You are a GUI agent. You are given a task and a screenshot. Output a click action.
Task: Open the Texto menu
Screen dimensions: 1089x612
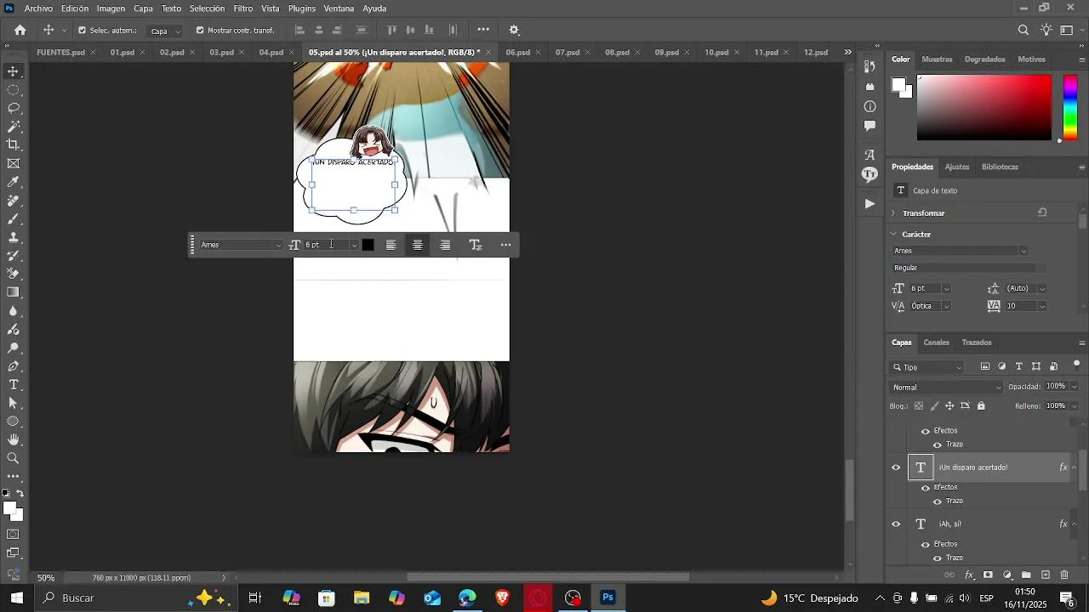(171, 8)
